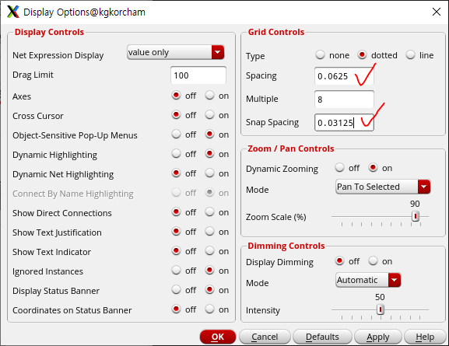449x346 pixels.
Task: Select Dynamic Zooming on radio
Action: pos(373,167)
